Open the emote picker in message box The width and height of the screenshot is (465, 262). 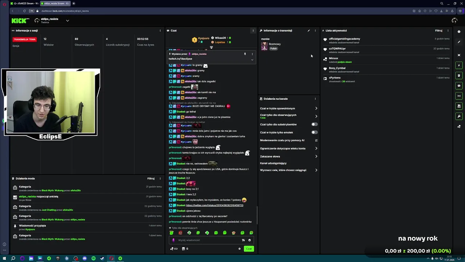click(x=249, y=240)
